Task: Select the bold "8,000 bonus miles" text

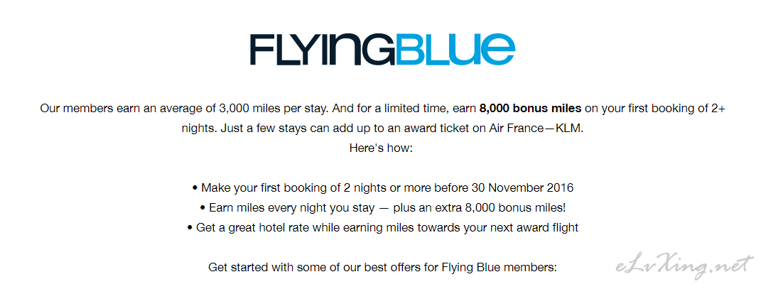Action: [531, 109]
